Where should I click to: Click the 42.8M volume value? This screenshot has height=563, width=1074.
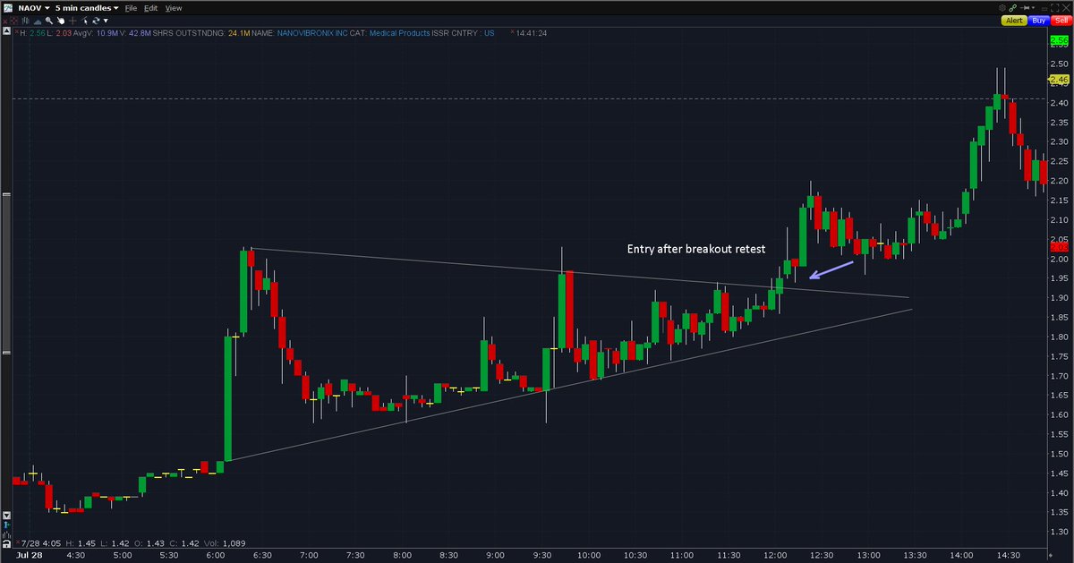click(139, 33)
